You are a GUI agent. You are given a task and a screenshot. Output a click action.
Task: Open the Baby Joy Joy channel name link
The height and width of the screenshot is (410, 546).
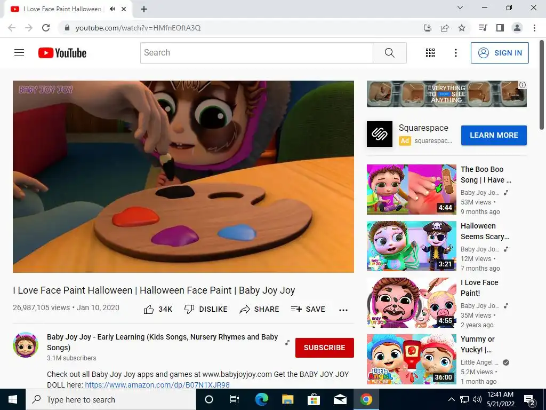click(x=162, y=342)
